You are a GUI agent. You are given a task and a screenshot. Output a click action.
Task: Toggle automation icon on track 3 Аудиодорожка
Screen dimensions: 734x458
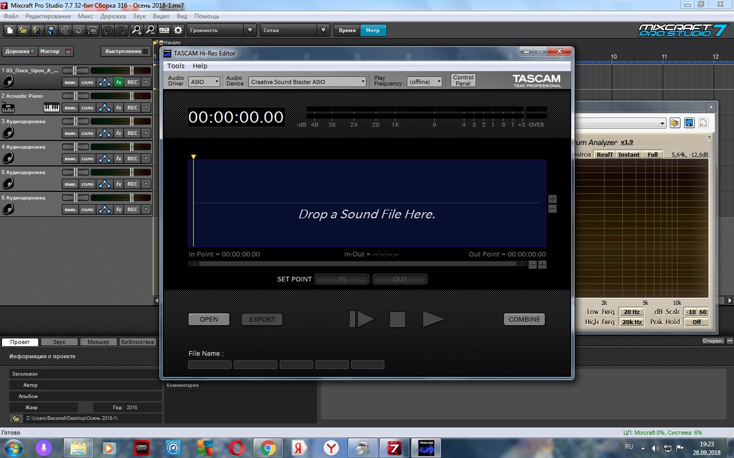pos(104,133)
